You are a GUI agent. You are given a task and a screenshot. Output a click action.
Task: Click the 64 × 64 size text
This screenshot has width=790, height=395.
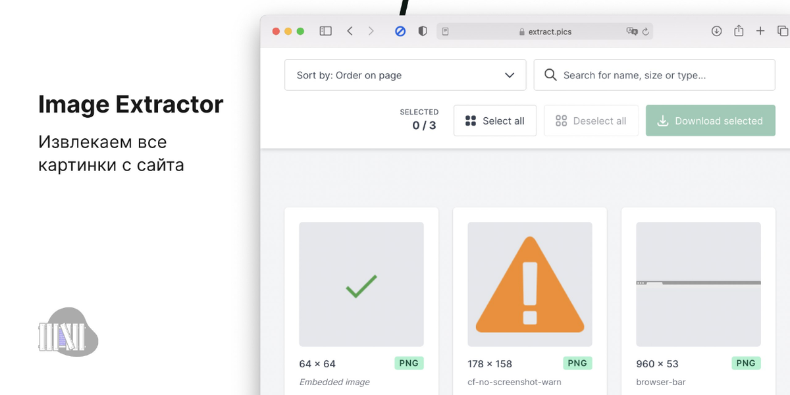pos(317,363)
